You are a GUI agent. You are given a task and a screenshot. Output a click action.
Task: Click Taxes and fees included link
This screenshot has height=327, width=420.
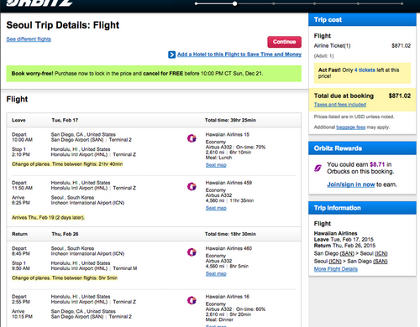tap(340, 105)
